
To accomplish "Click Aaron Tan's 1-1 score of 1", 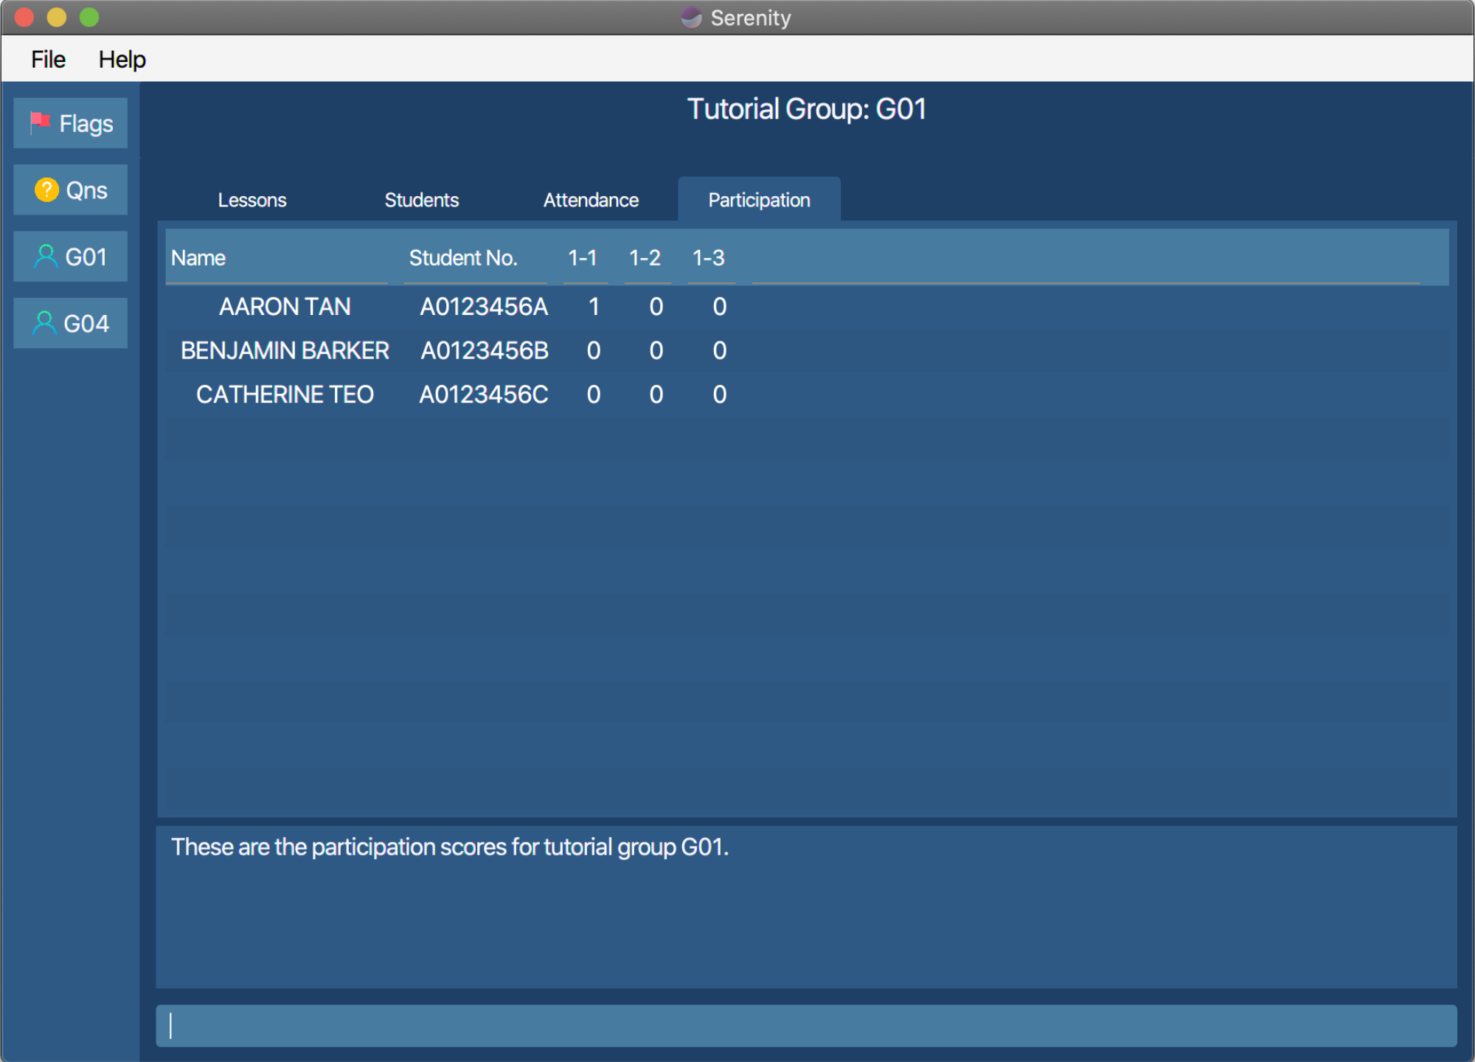I will pyautogui.click(x=594, y=307).
